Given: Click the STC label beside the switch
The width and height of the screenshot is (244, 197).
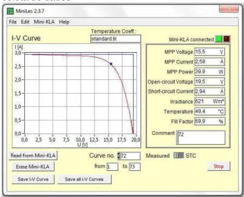Looking at the screenshot, I should pyautogui.click(x=191, y=156).
